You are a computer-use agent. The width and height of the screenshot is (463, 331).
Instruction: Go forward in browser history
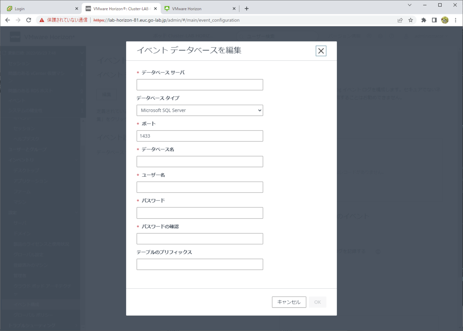coord(18,20)
